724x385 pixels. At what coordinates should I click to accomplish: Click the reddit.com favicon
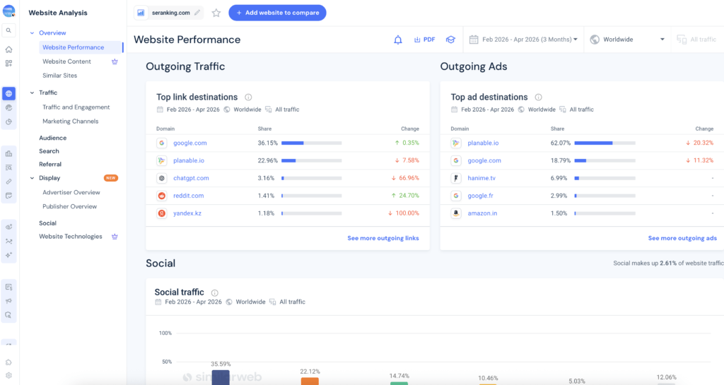click(x=162, y=196)
